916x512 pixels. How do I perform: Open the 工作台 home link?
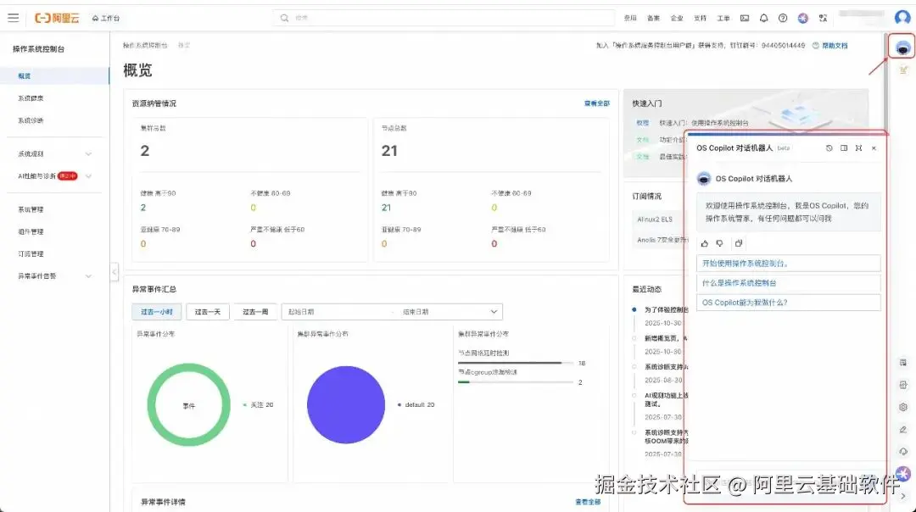(x=106, y=18)
